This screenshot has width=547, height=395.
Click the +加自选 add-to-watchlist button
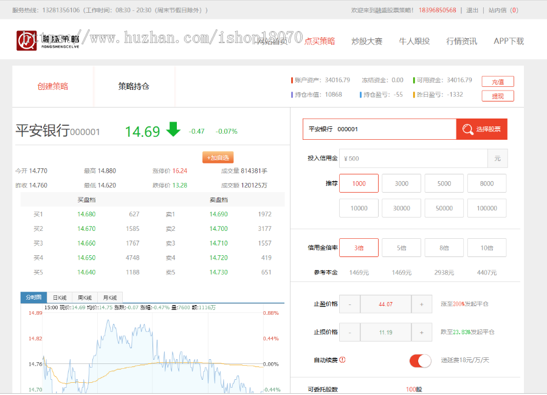click(x=218, y=157)
